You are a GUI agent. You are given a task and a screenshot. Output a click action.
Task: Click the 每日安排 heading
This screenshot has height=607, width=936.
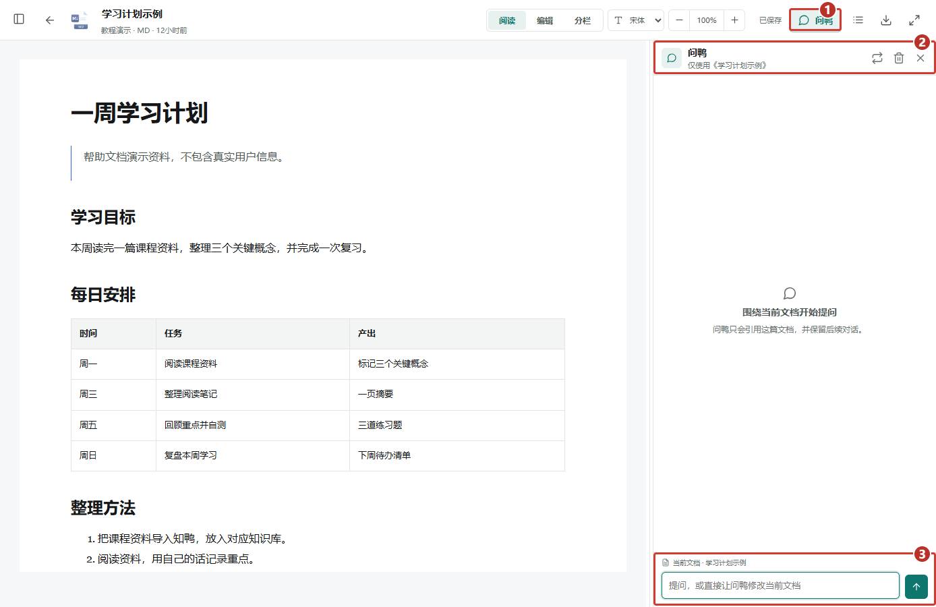[103, 295]
